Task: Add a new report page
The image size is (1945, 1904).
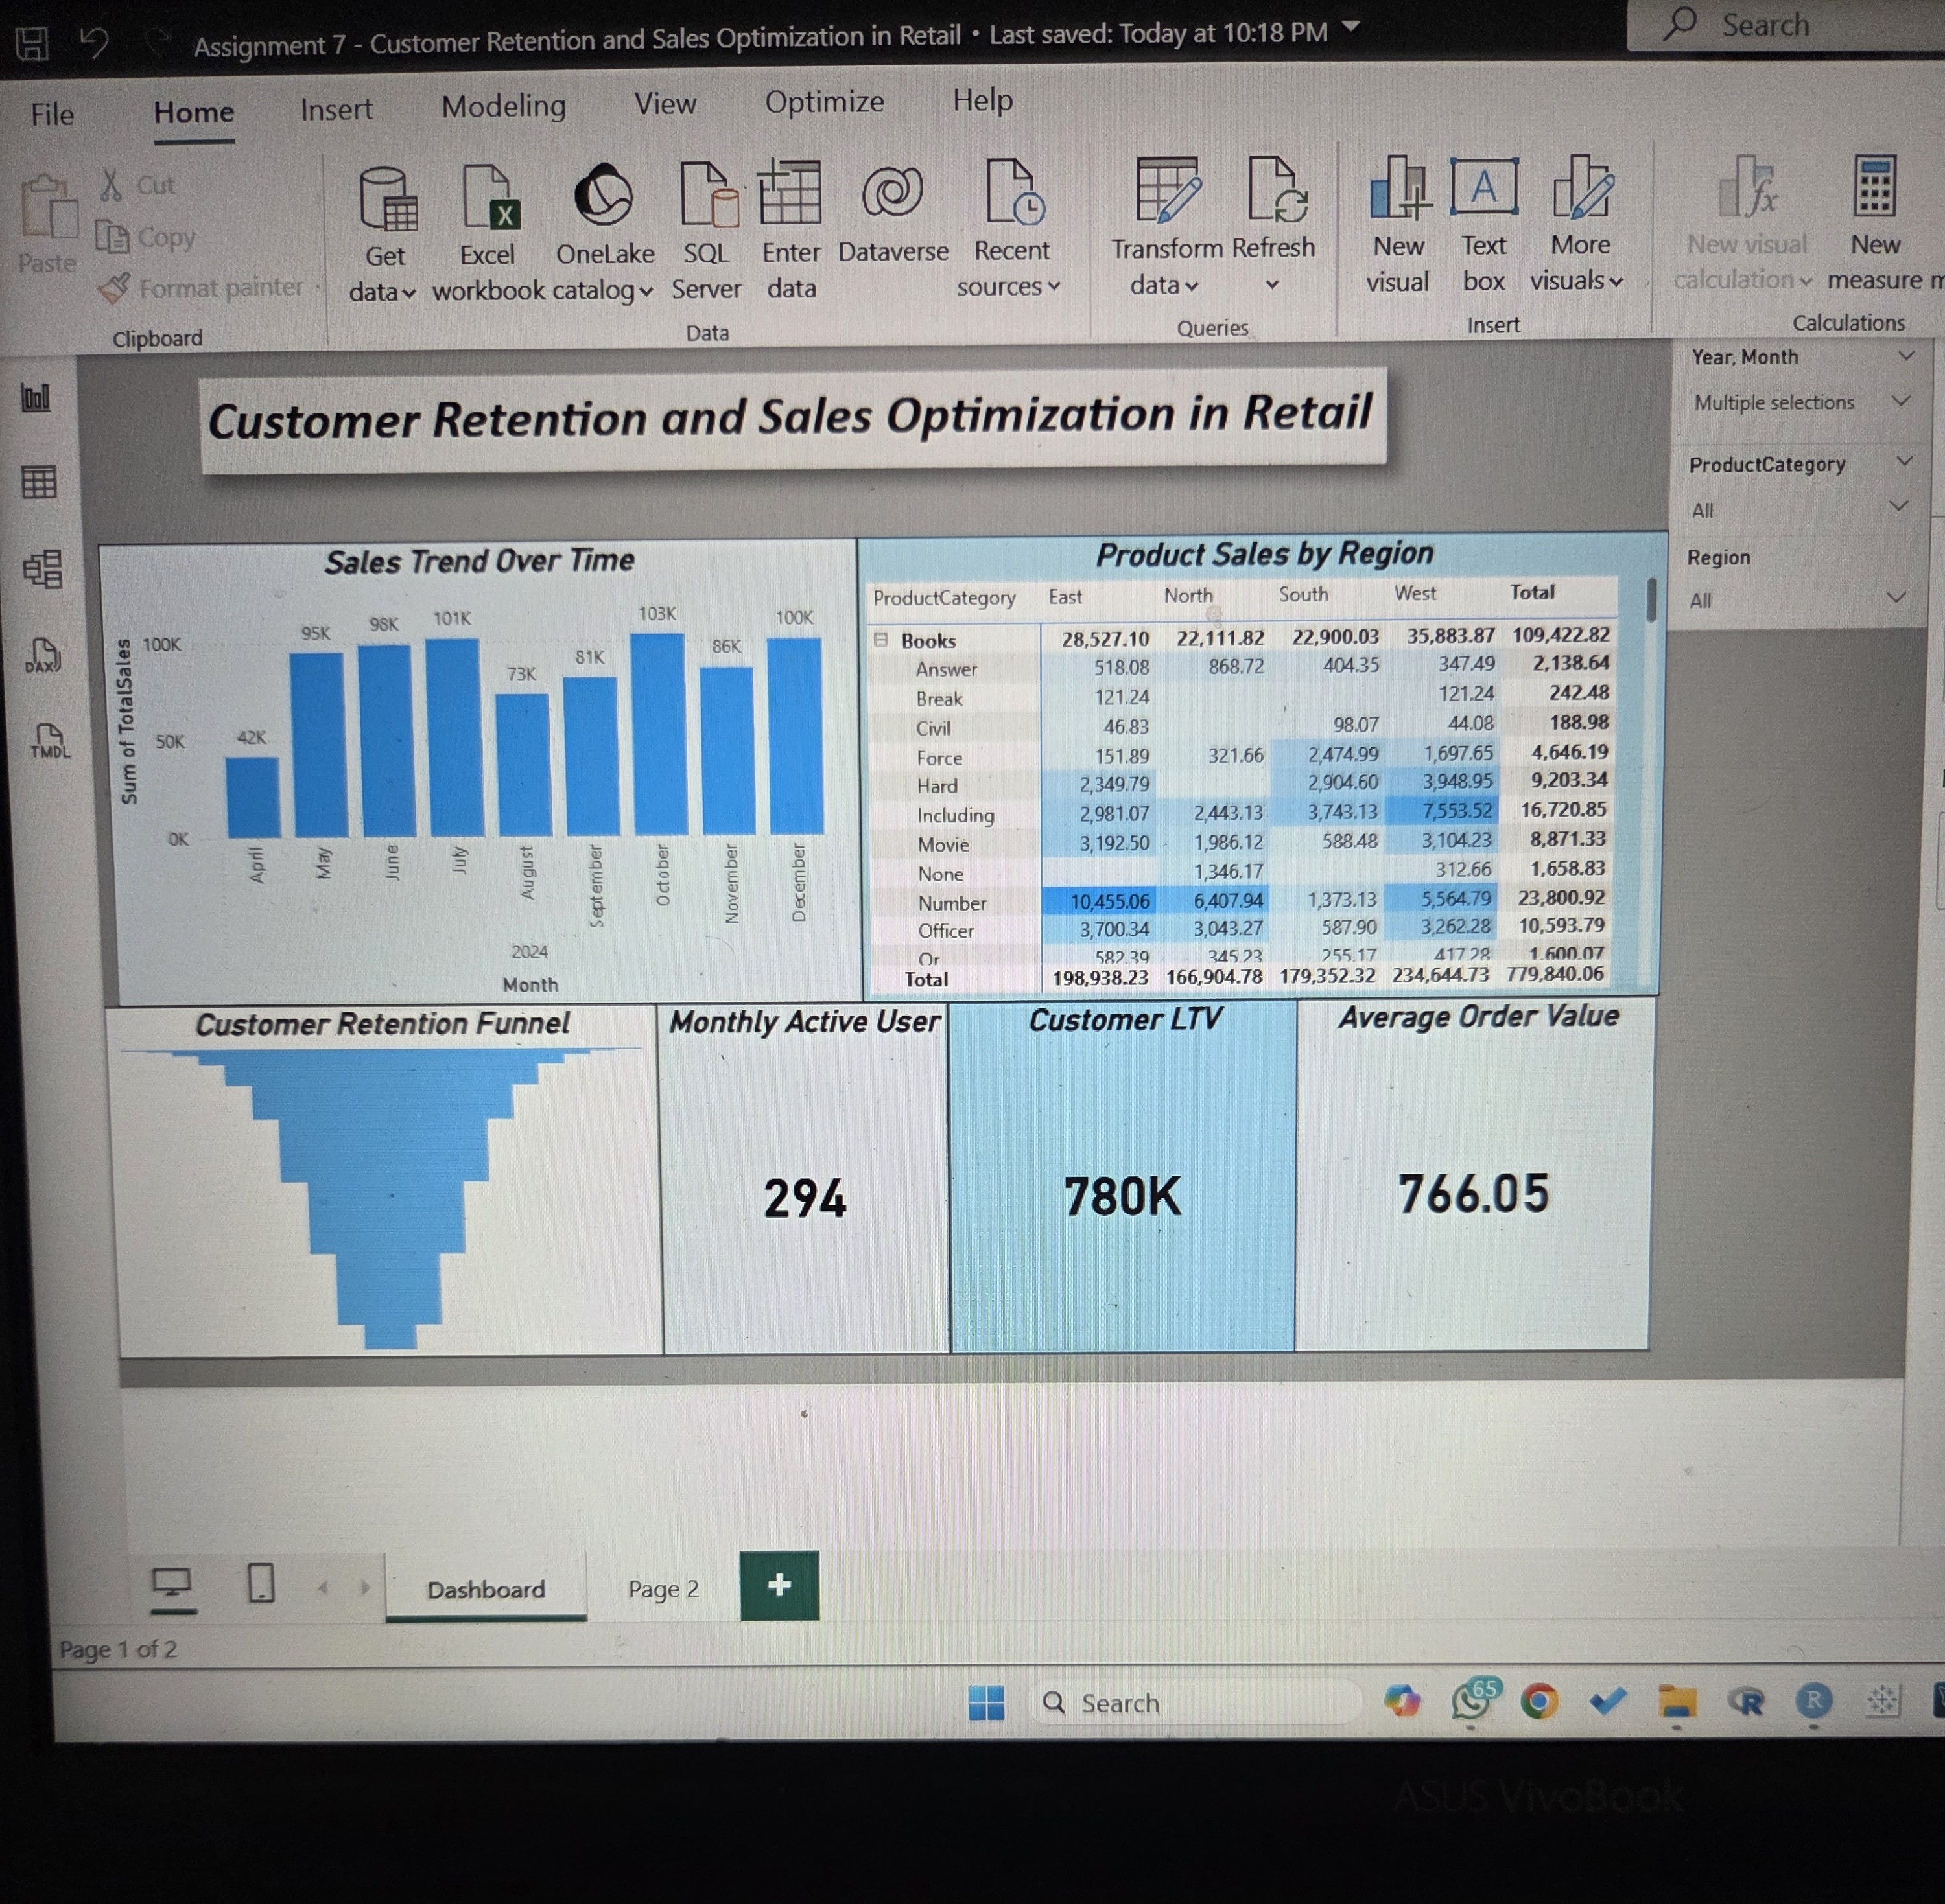Action: [x=779, y=1585]
